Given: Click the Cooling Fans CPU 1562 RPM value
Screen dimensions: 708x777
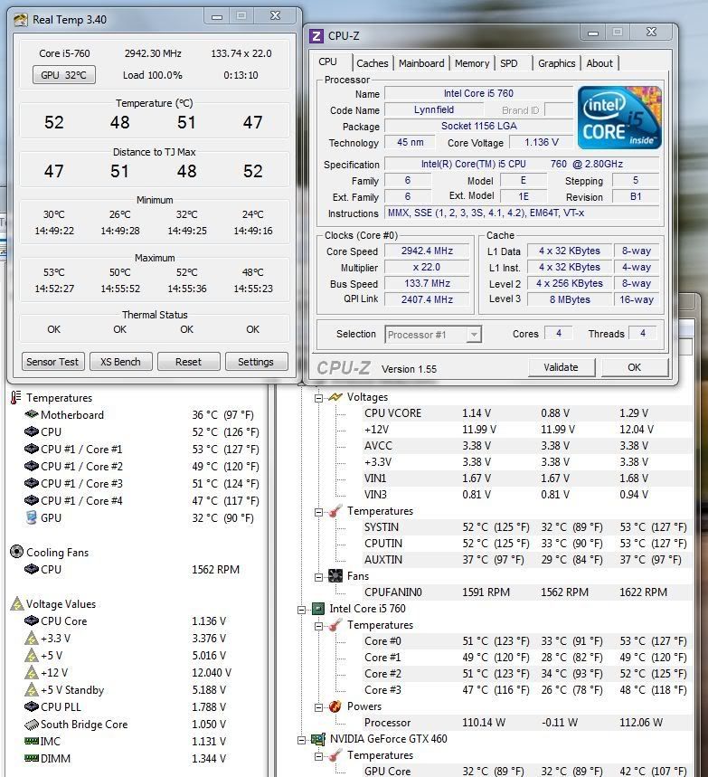Looking at the screenshot, I should [x=215, y=569].
